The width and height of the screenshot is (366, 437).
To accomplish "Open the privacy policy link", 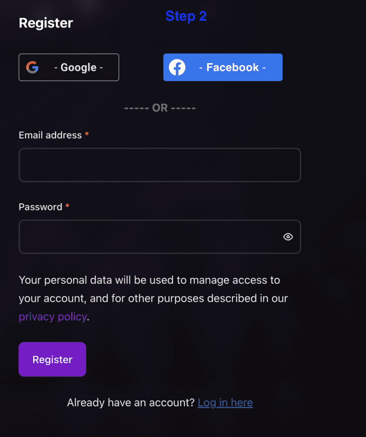I will click(52, 317).
